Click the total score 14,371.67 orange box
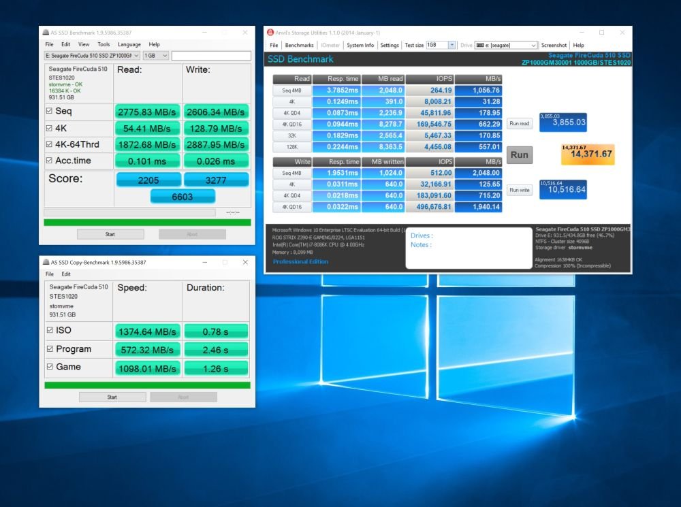Image resolution: width=681 pixels, height=507 pixels. (588, 154)
